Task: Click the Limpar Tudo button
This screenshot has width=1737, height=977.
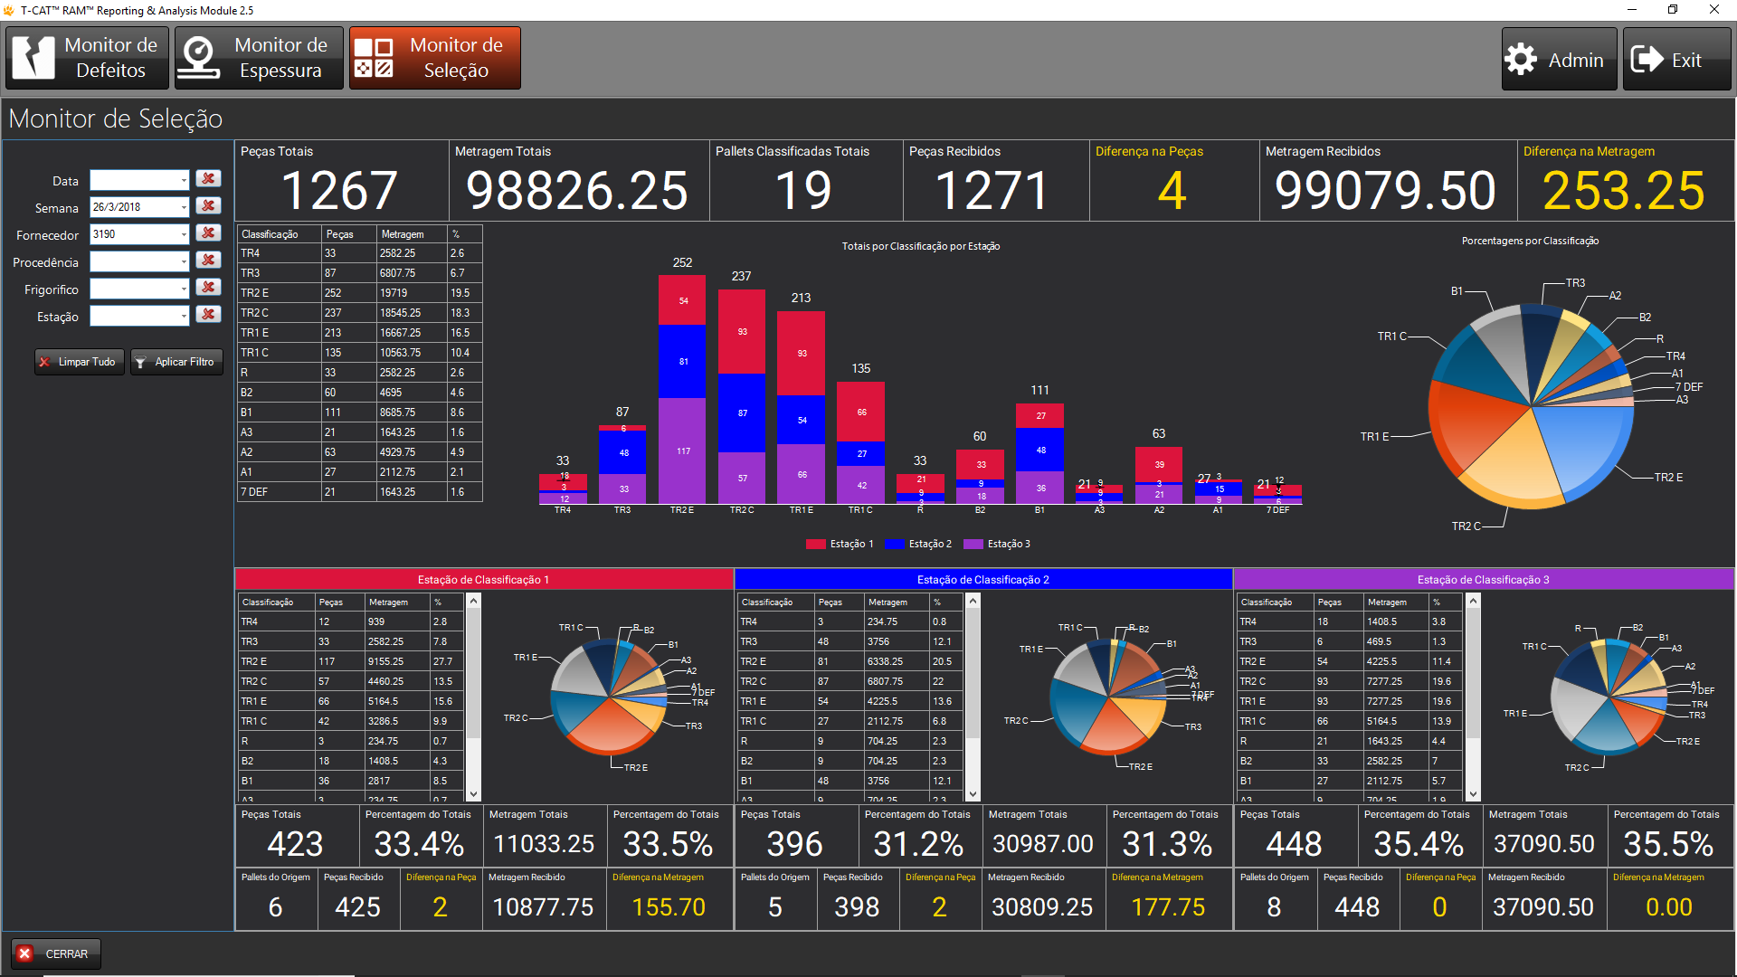Action: (x=80, y=362)
